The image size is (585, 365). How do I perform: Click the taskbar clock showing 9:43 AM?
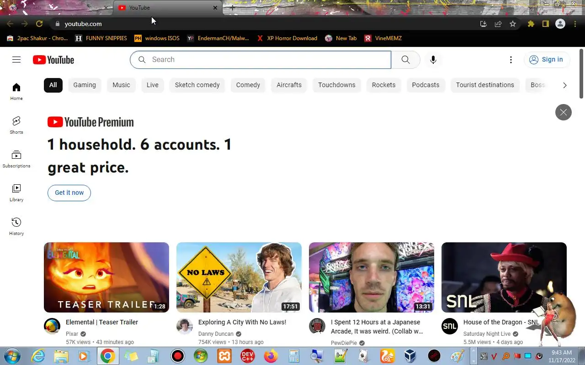(562, 356)
